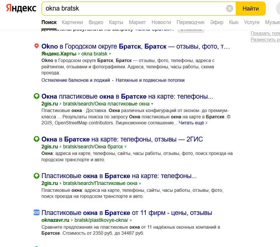Open the Услуги tab
This screenshot has height=247, width=280.
(252, 22)
